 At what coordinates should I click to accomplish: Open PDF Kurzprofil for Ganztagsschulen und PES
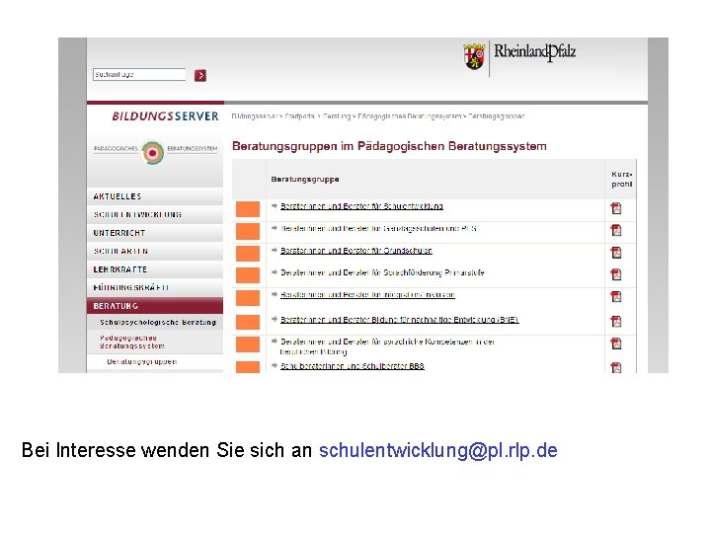point(616,230)
